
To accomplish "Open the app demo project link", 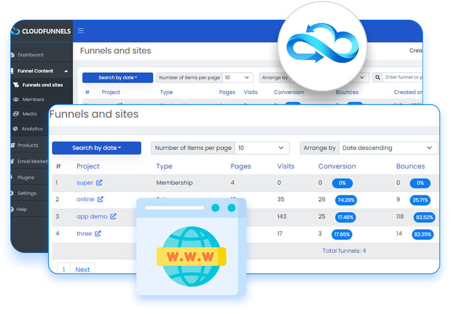I will [x=91, y=217].
